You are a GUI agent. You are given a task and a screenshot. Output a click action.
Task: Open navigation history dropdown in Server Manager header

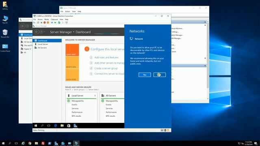tap(44, 32)
